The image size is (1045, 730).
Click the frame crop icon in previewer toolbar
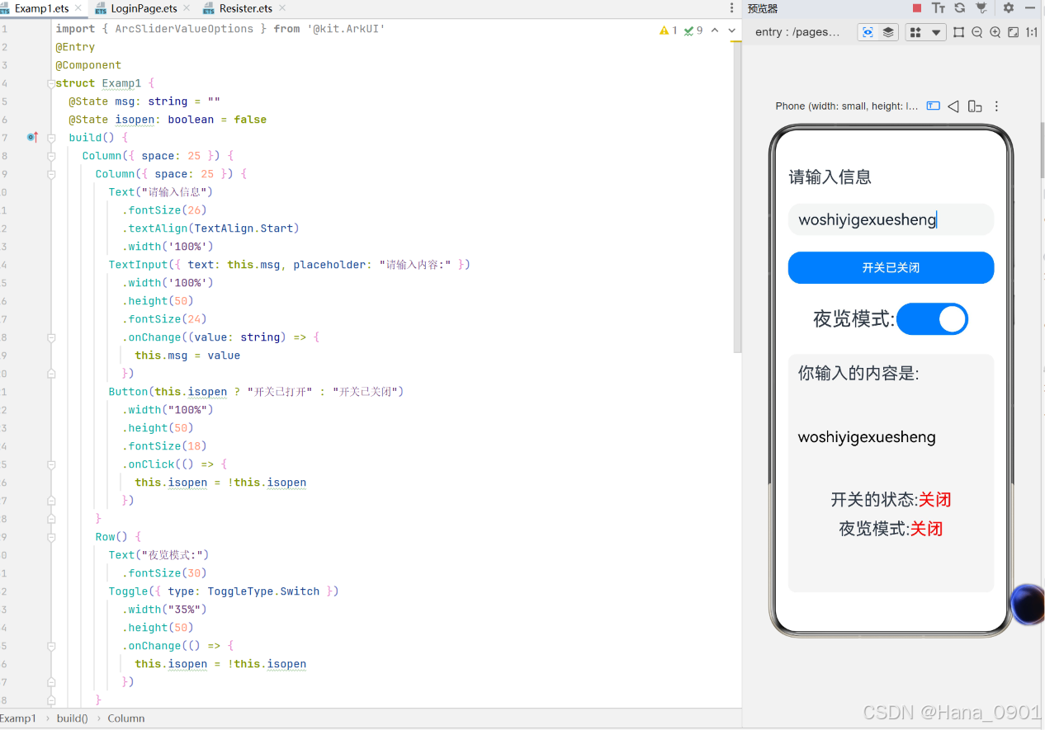coord(958,32)
